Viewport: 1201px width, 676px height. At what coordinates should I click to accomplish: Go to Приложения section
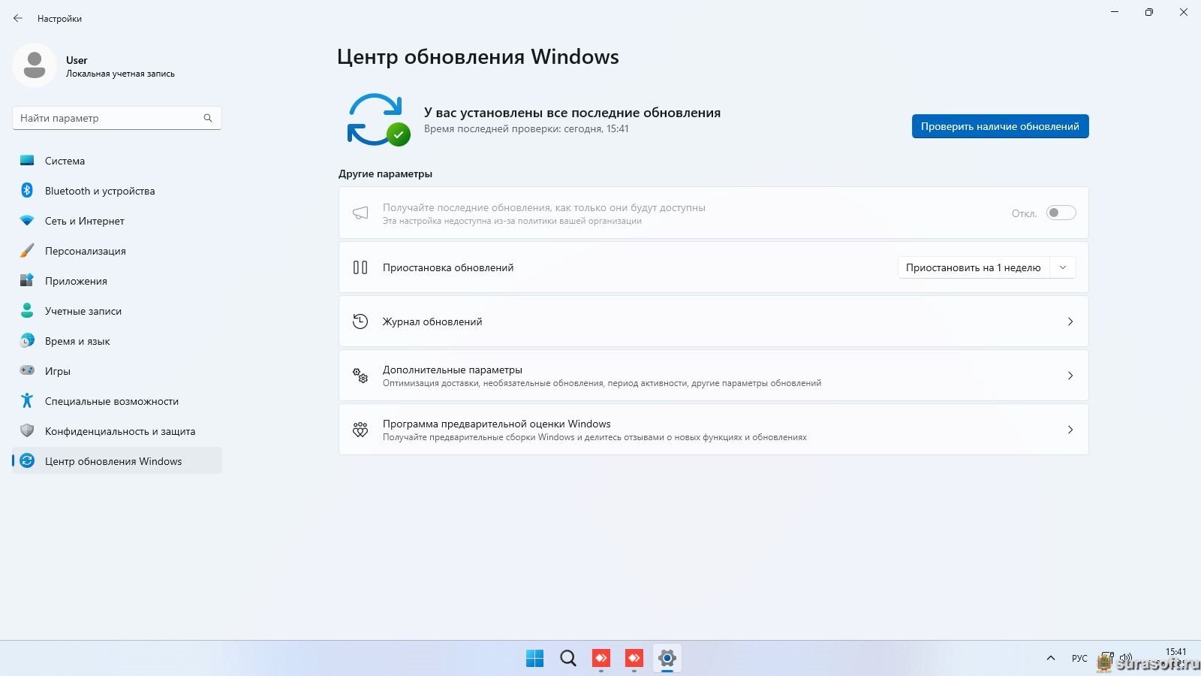117,280
